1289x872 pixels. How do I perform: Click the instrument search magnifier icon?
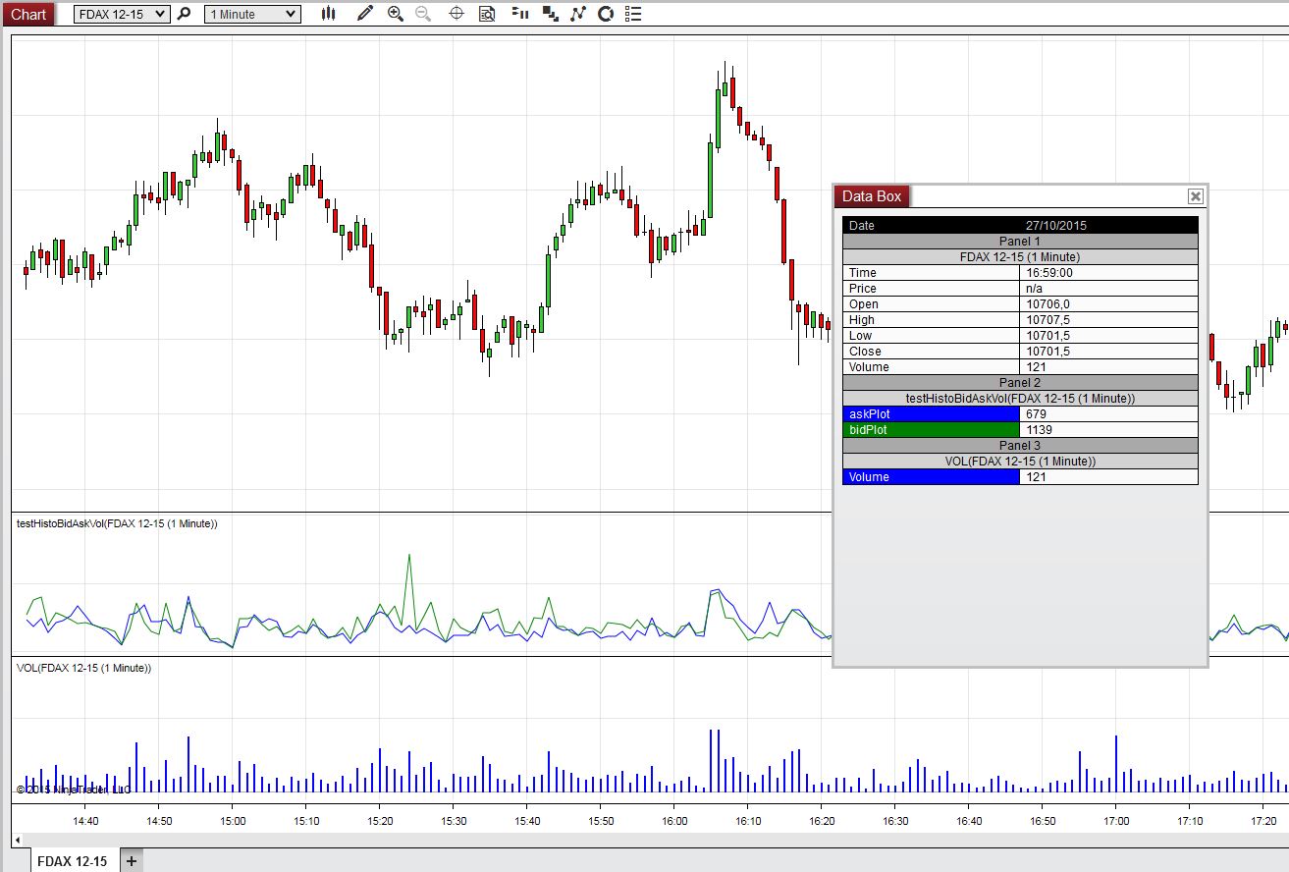point(184,14)
